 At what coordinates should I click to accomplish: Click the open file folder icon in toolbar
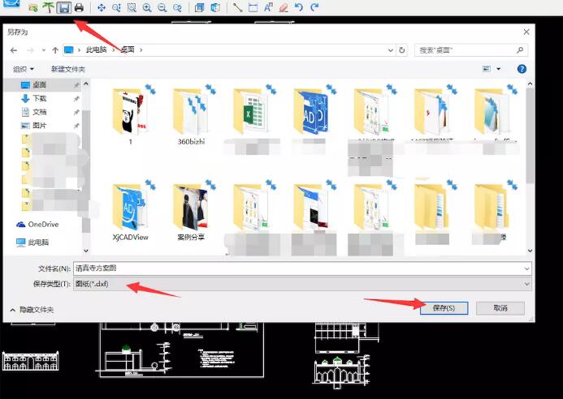[33, 7]
